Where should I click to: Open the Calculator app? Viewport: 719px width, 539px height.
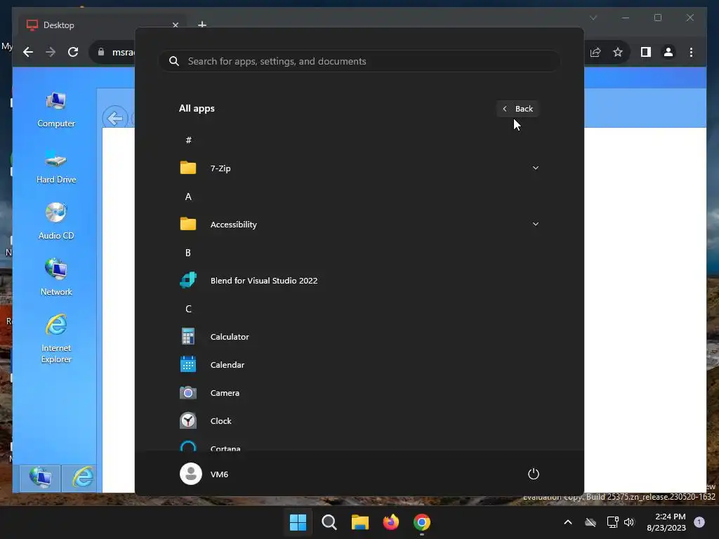click(x=359, y=336)
